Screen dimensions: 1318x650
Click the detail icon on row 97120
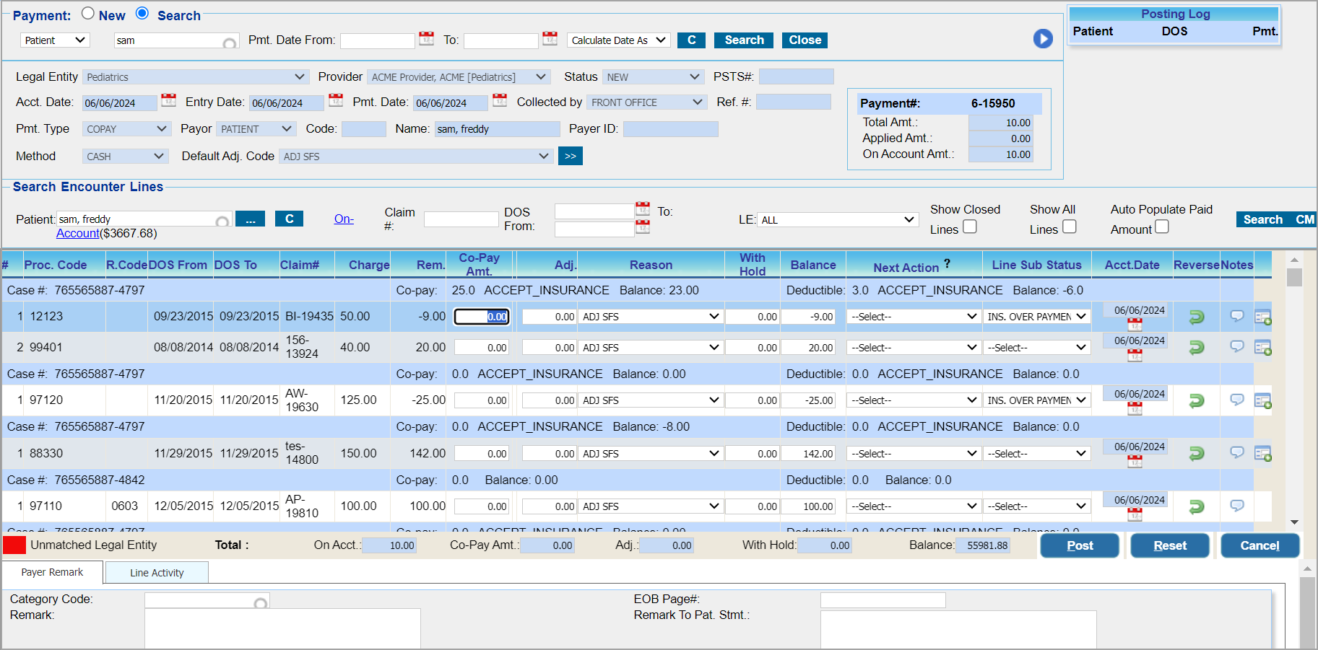[1262, 400]
